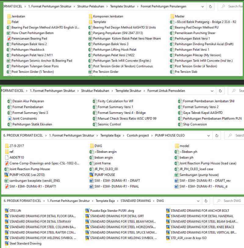244x248 pixels.
Task: Click Excel icon of Pre Tension Girder
Action: 90,72
